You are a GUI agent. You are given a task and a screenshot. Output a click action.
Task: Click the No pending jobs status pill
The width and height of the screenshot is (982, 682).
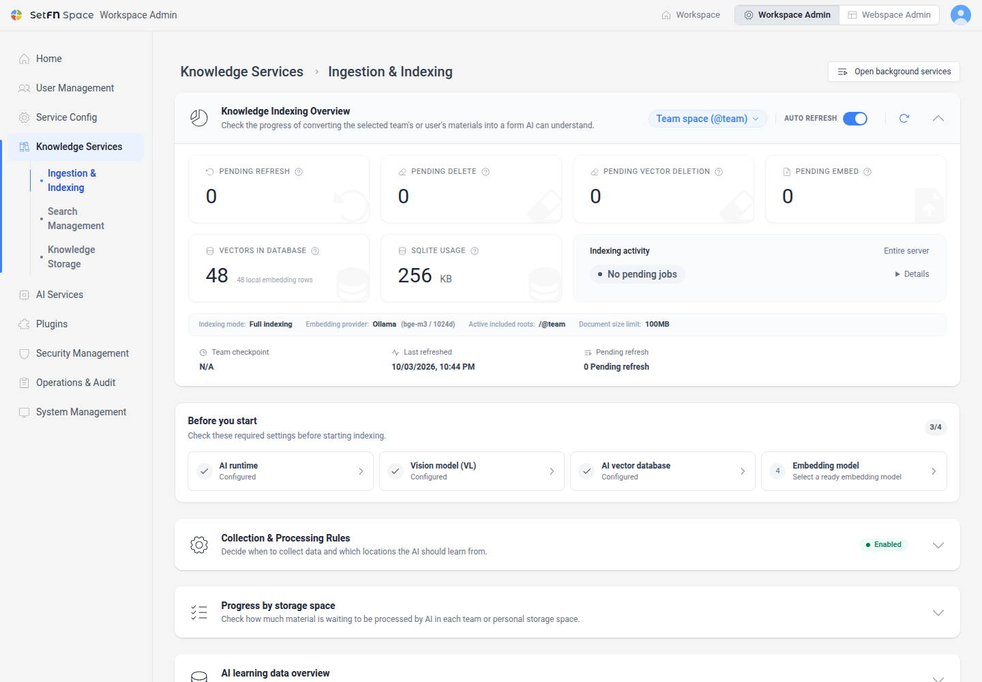(637, 274)
